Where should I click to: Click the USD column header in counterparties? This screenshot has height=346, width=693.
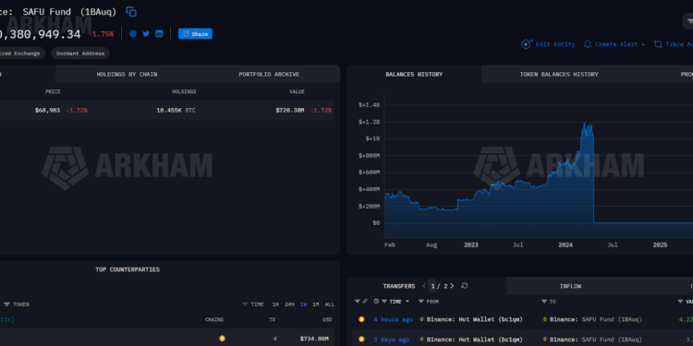click(327, 320)
